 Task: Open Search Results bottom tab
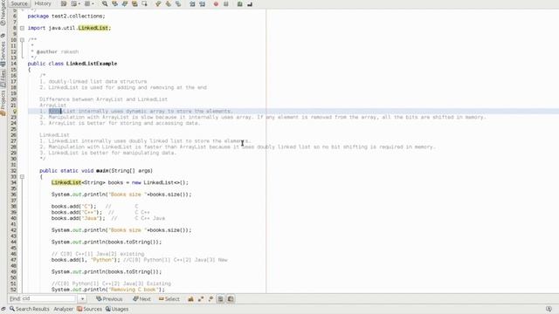point(29,309)
